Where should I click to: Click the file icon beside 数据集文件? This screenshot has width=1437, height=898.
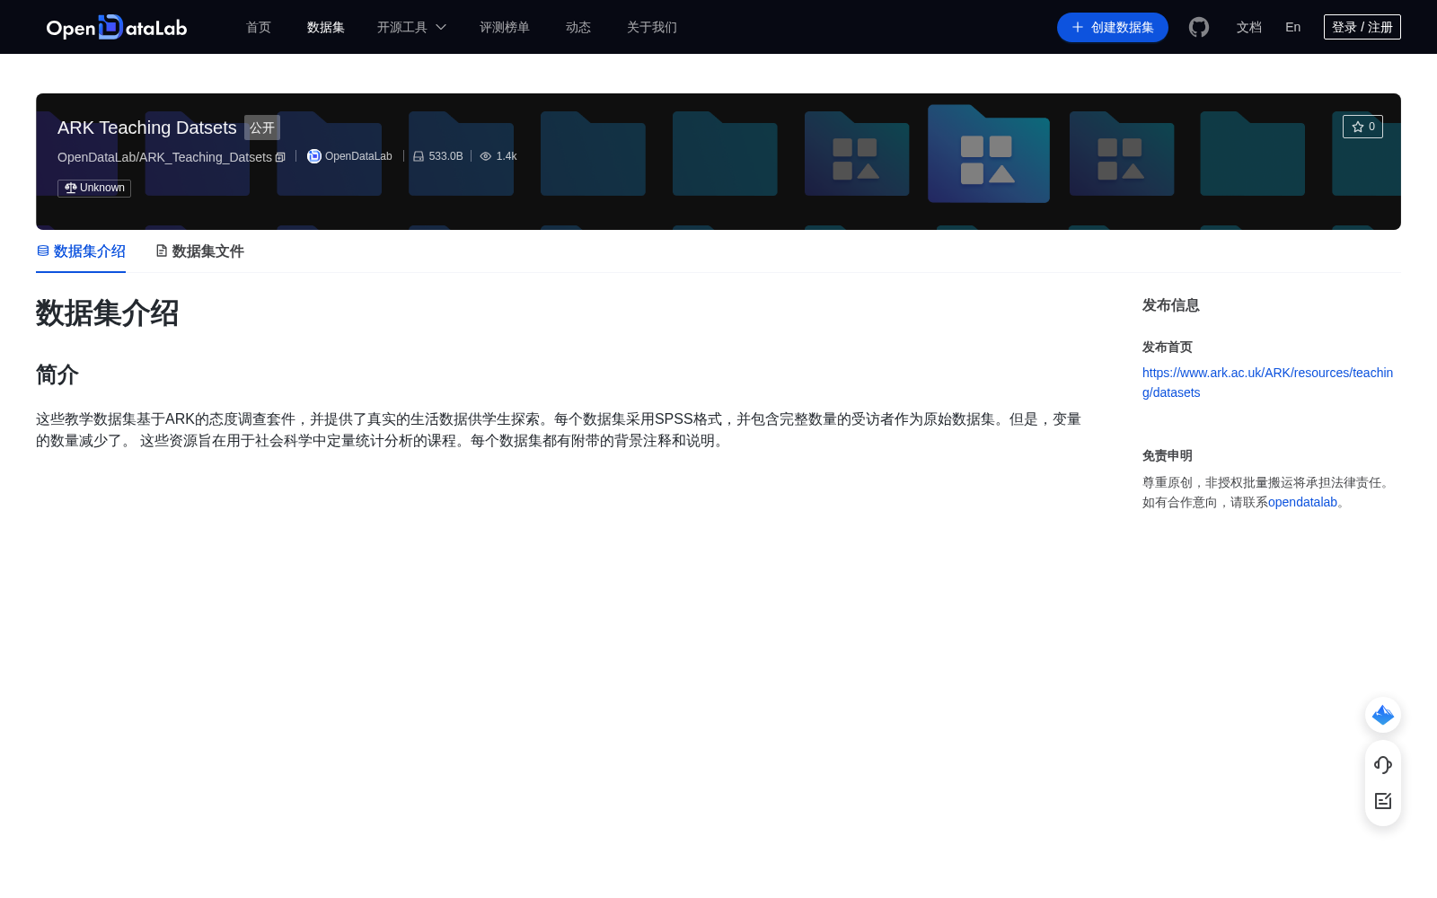coord(162,251)
